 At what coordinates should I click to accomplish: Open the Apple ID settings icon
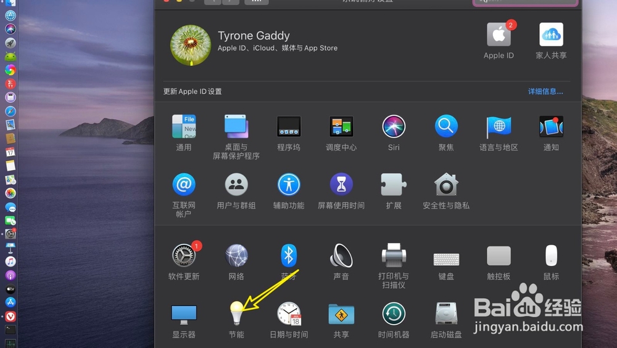[499, 34]
